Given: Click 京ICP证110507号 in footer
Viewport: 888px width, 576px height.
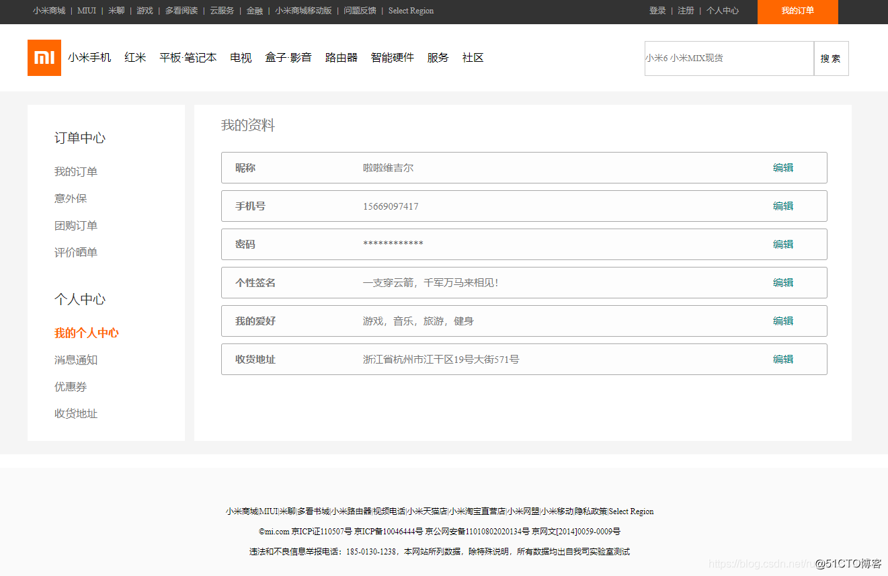Looking at the screenshot, I should (x=321, y=532).
